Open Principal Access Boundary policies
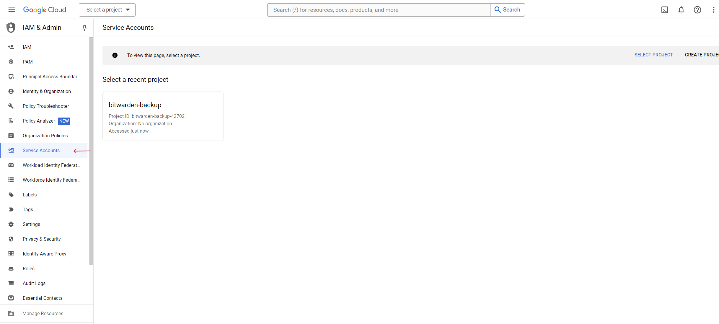This screenshot has width=719, height=324. click(x=52, y=76)
